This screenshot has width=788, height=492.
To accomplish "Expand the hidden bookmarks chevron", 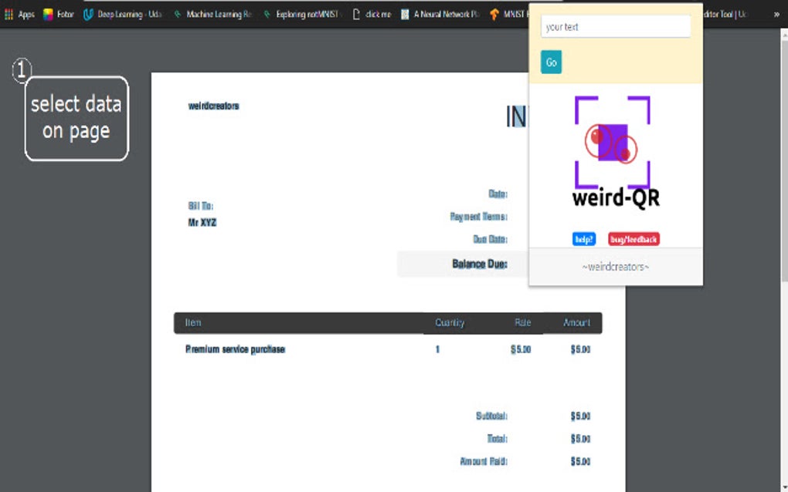I will point(777,14).
